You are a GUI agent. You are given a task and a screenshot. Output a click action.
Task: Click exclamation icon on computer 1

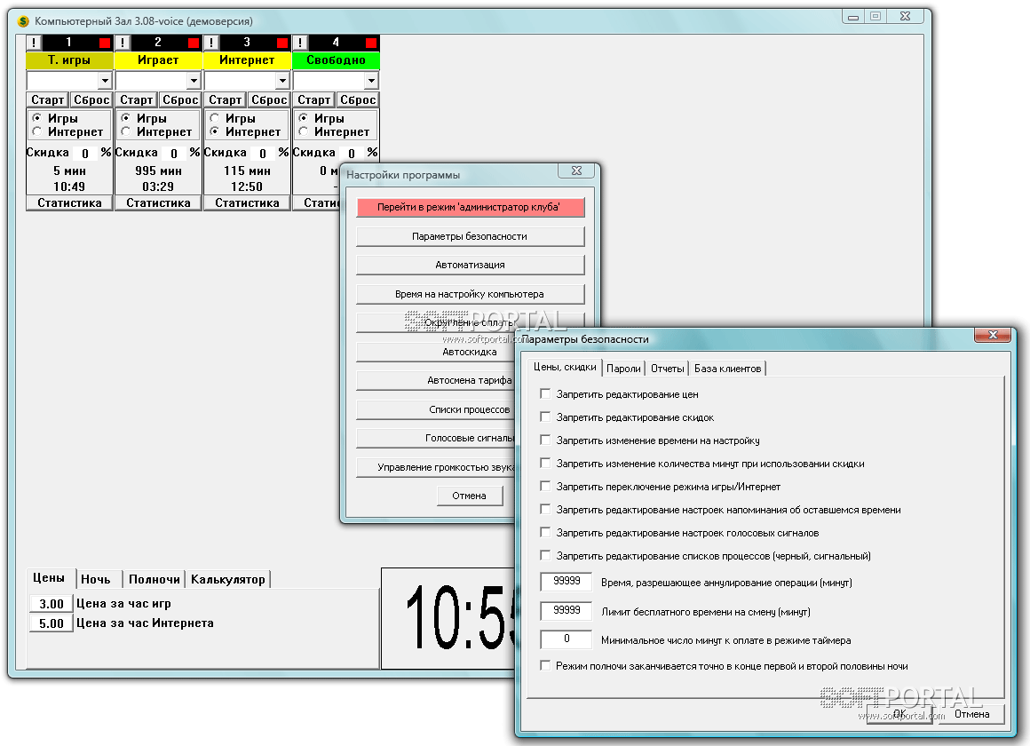(x=34, y=43)
